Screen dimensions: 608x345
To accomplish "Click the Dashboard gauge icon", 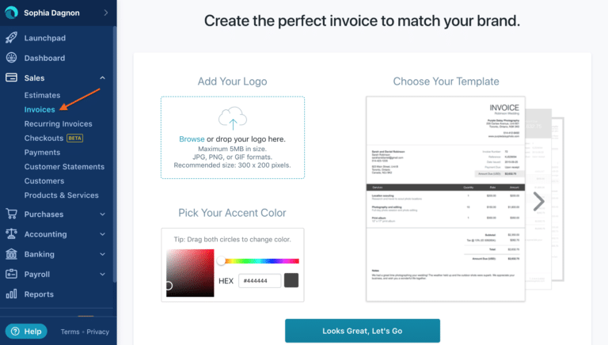I will [x=11, y=58].
